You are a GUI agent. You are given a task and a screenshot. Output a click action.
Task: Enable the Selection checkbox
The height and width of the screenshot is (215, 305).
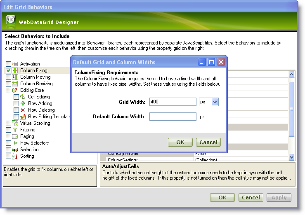[8, 150]
